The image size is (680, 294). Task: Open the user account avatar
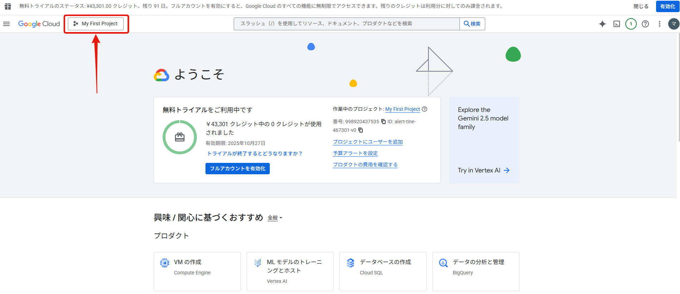tap(674, 24)
